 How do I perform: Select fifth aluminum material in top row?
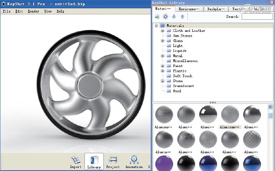pyautogui.click(x=252, y=115)
